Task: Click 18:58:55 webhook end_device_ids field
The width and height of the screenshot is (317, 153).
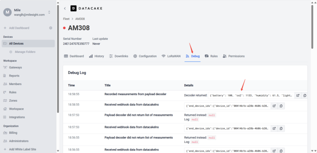Action: (x=228, y=106)
